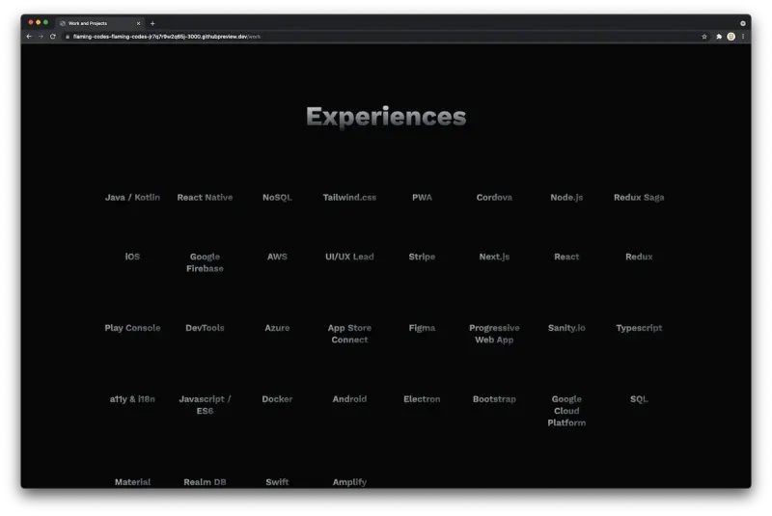Click the Stripe skill
This screenshot has height=516, width=772.
point(422,257)
